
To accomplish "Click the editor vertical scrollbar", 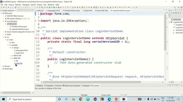I will (x=165, y=32).
